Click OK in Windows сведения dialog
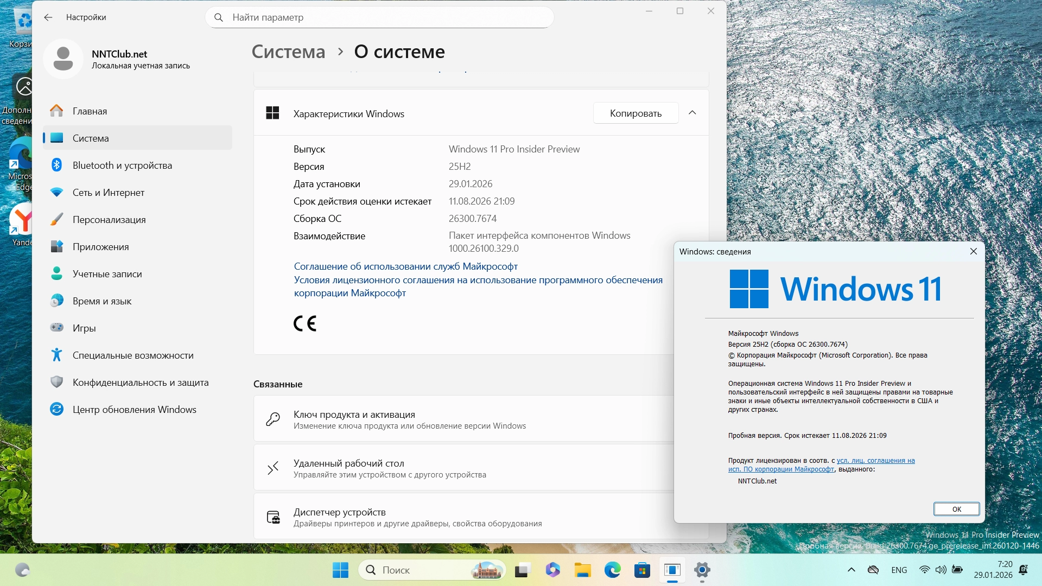The height and width of the screenshot is (586, 1042). [956, 509]
